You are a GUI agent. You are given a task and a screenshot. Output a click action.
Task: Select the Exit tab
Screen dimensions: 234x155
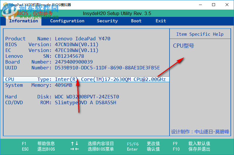[x=161, y=21]
